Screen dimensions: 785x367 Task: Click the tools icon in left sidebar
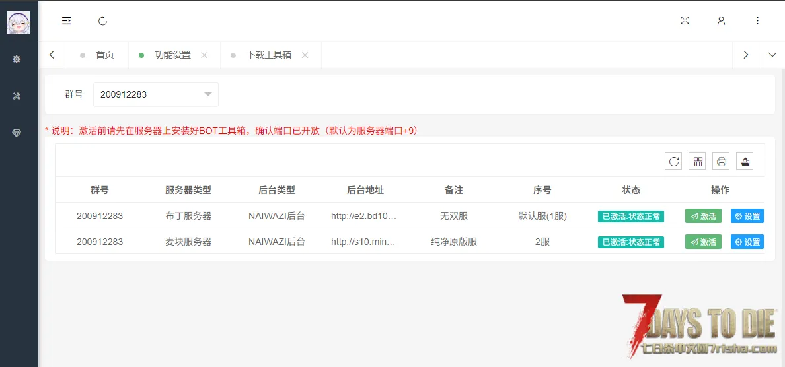coord(17,96)
